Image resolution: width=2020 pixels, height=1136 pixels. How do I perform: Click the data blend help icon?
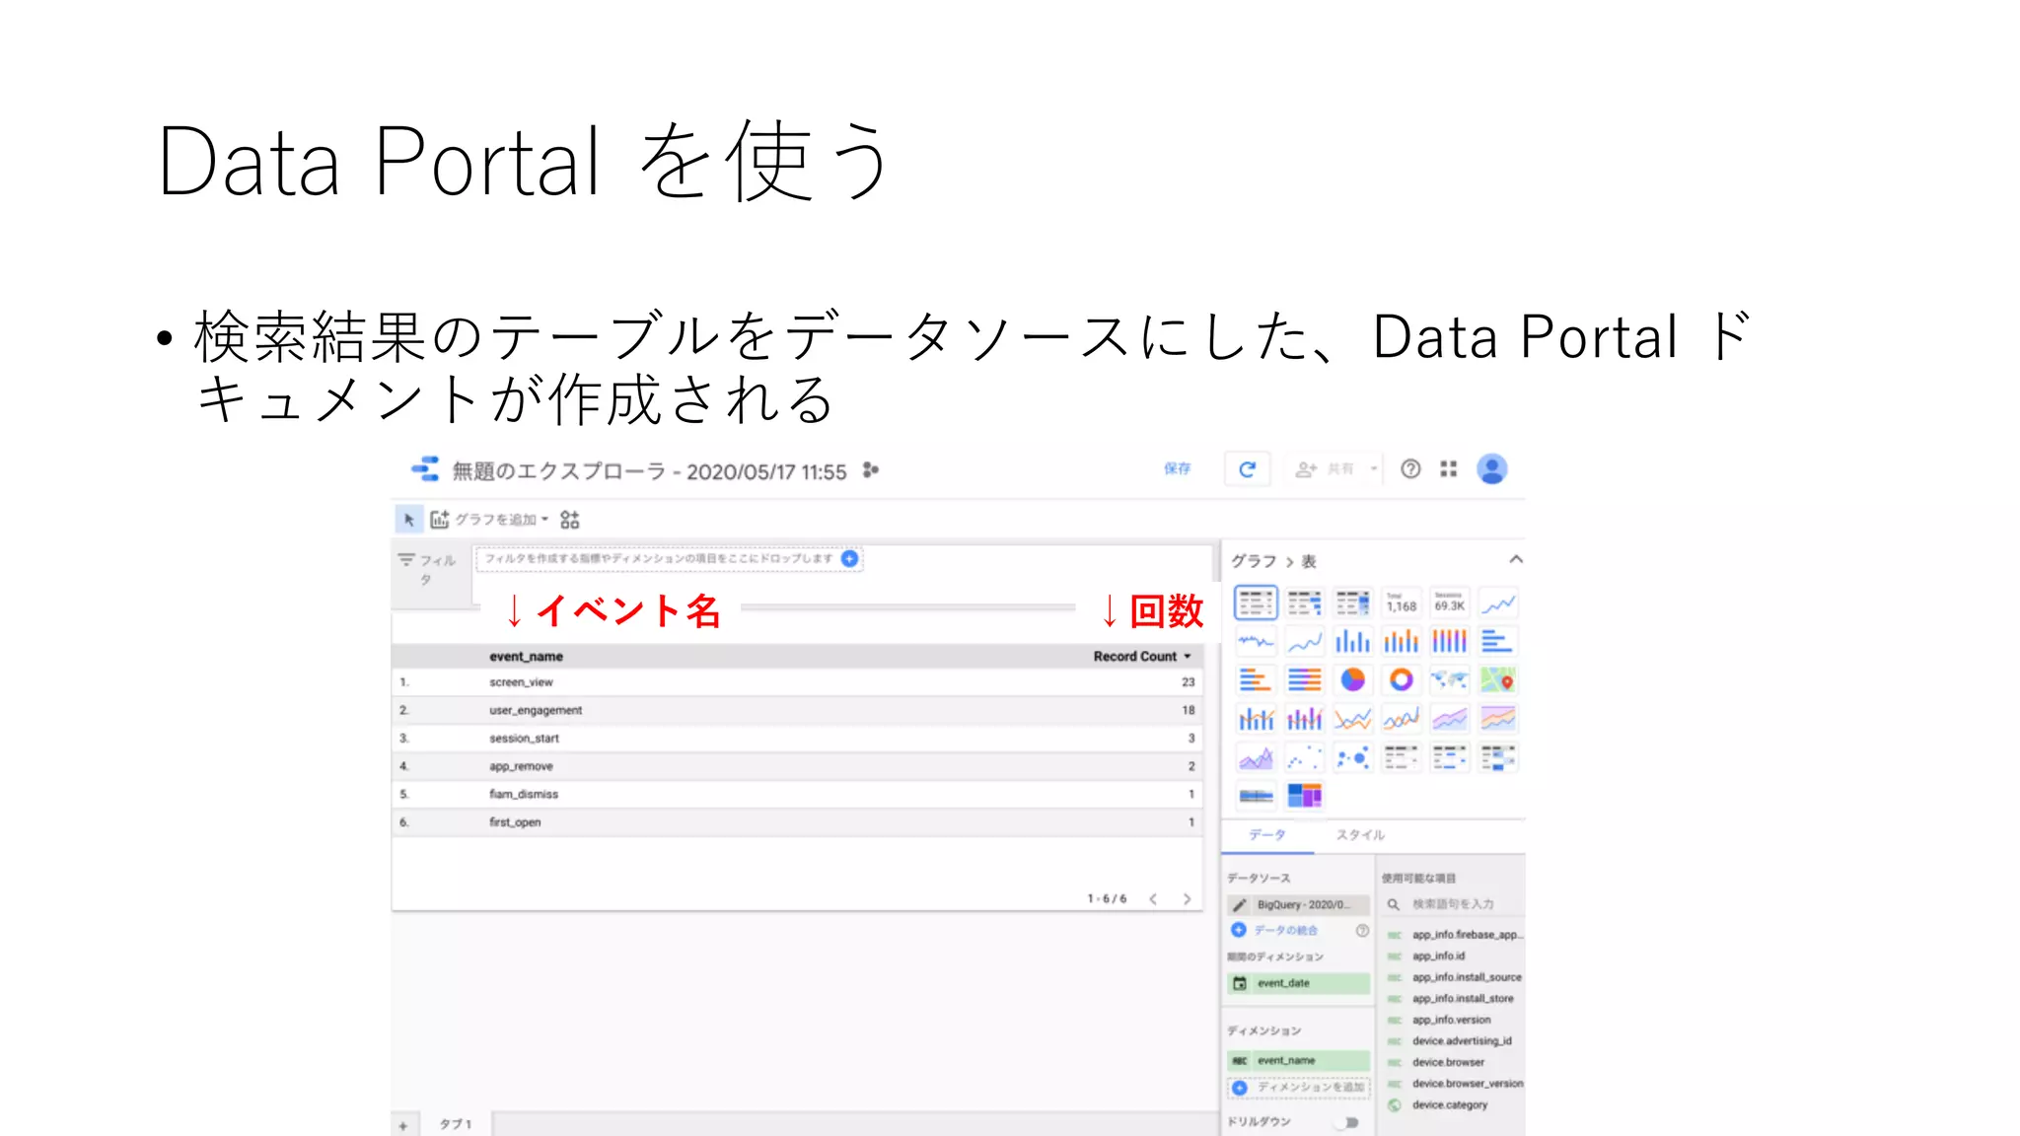click(1362, 930)
